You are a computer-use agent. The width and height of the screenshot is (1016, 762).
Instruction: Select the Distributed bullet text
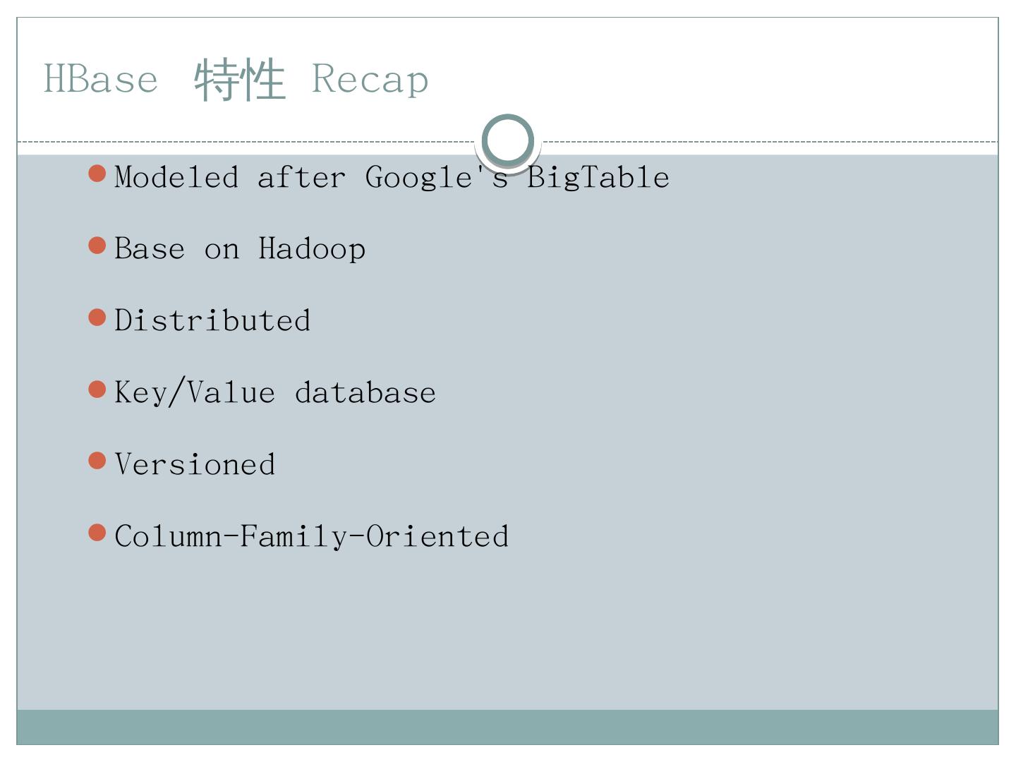pyautogui.click(x=212, y=321)
